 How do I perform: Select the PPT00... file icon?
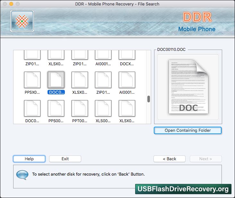[x=80, y=108]
